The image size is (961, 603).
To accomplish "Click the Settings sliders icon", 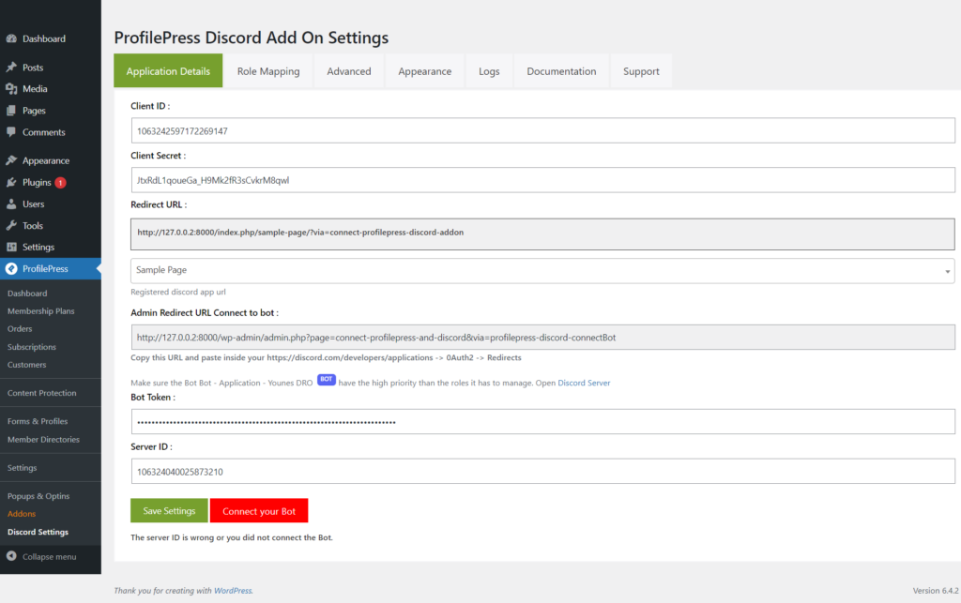I will point(11,247).
